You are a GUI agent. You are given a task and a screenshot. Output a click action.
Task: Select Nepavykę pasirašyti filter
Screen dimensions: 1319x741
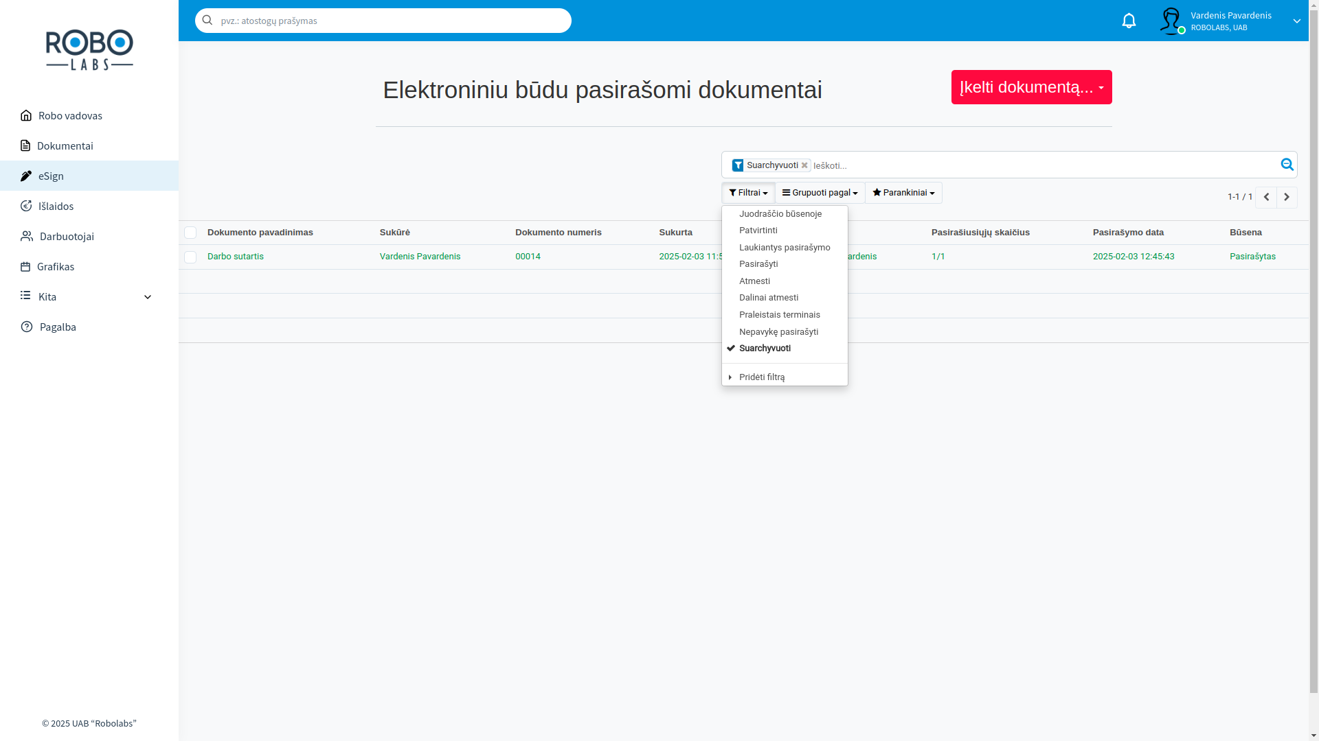pyautogui.click(x=785, y=332)
